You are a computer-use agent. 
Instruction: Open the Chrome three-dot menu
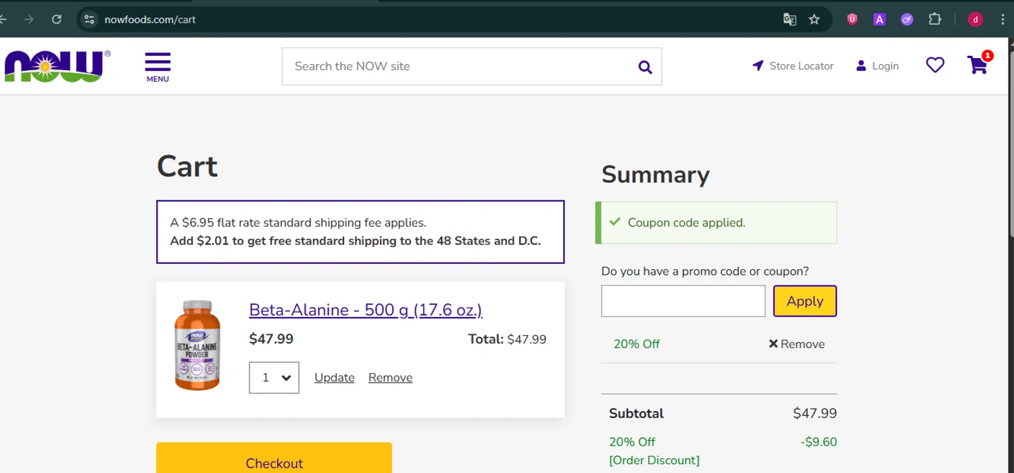[1003, 20]
